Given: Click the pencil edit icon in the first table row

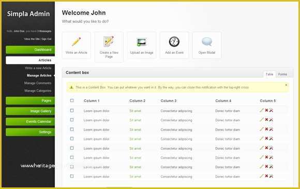Looking at the screenshot, I should coord(262,110).
